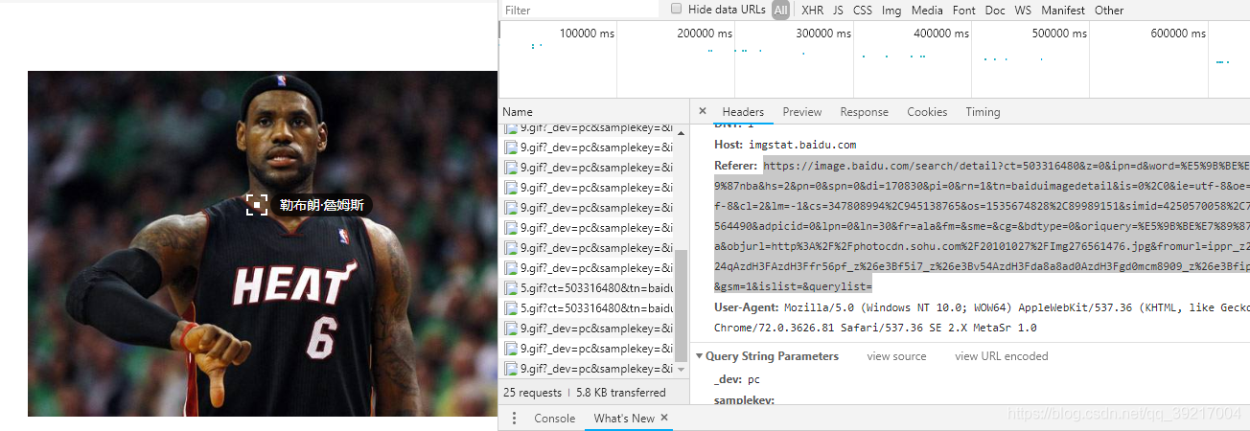
Task: Close the request details pane
Action: [703, 112]
